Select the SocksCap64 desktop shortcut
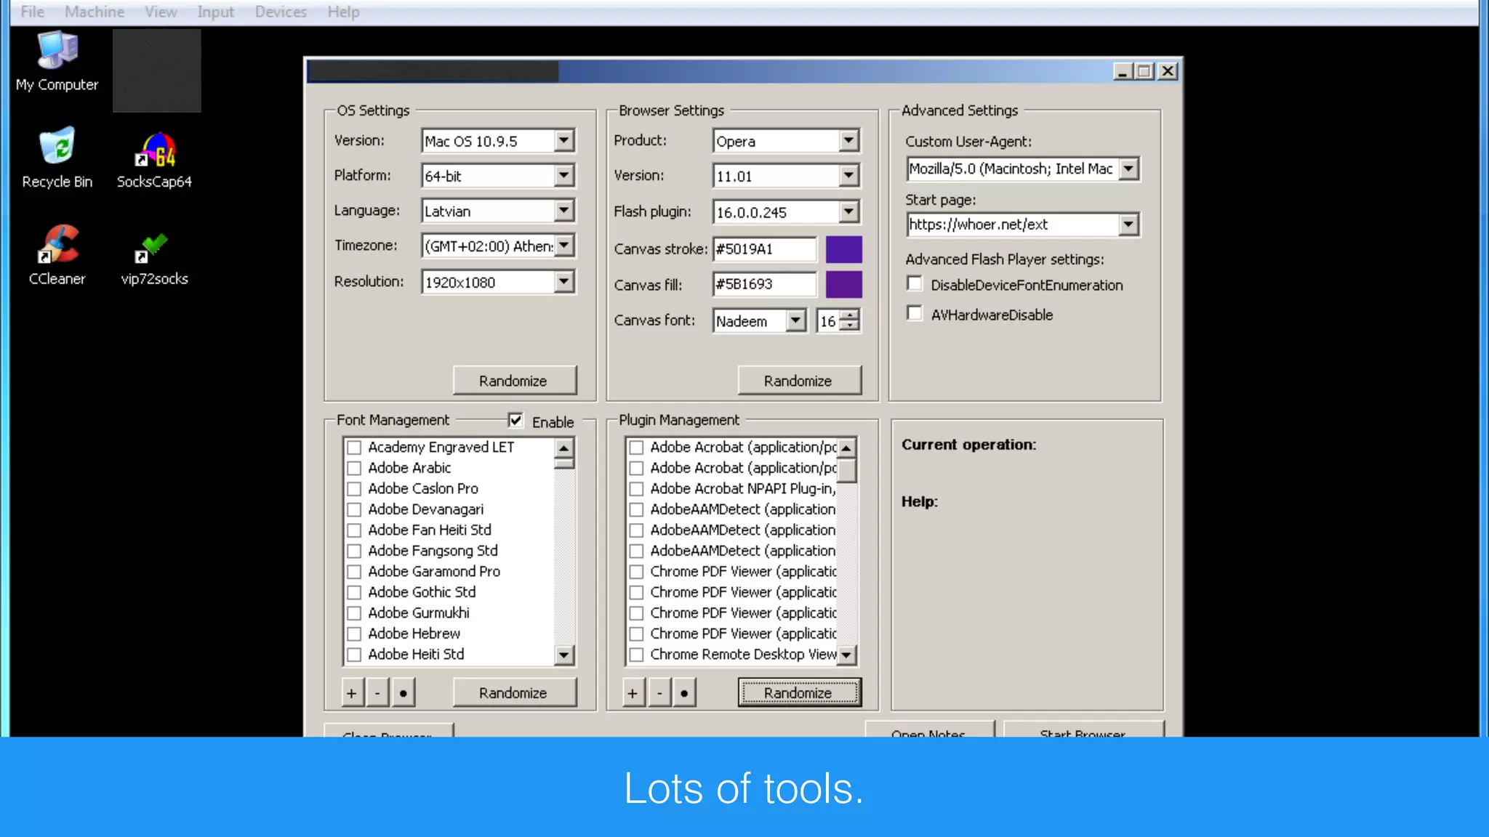The height and width of the screenshot is (837, 1489). pyautogui.click(x=154, y=160)
